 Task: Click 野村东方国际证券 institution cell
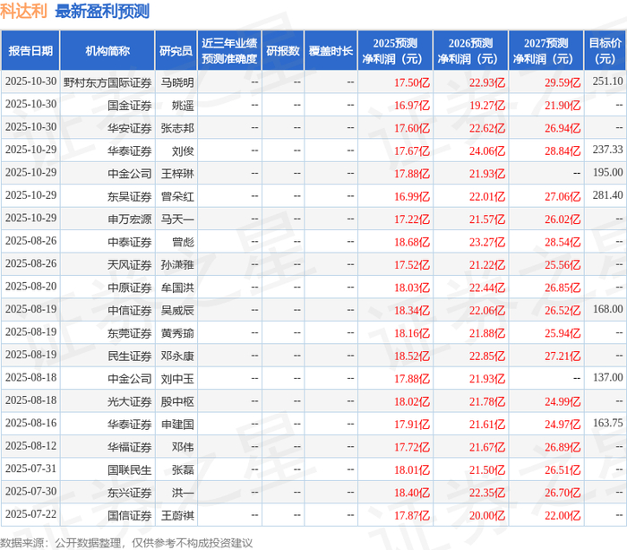107,82
